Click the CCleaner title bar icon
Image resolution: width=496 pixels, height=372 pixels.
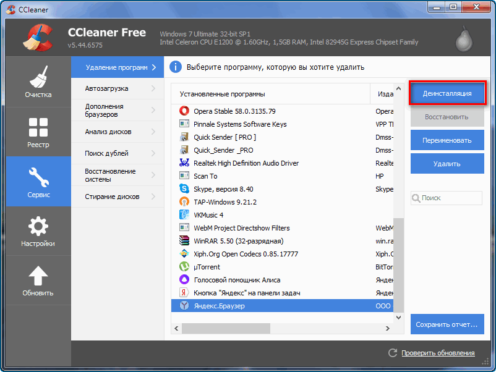click(11, 9)
